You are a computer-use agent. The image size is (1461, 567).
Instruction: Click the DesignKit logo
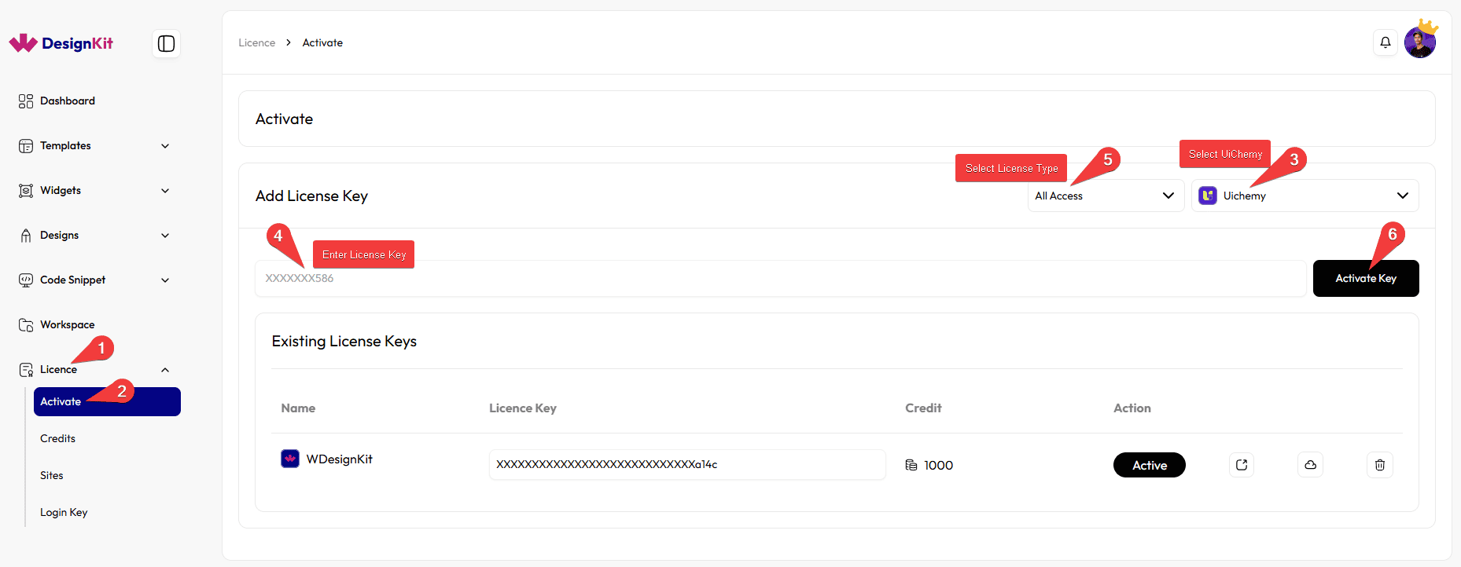pyautogui.click(x=61, y=43)
